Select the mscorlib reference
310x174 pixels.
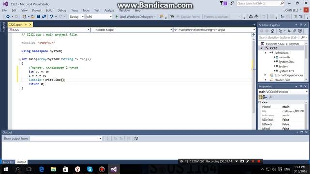pos(284,58)
